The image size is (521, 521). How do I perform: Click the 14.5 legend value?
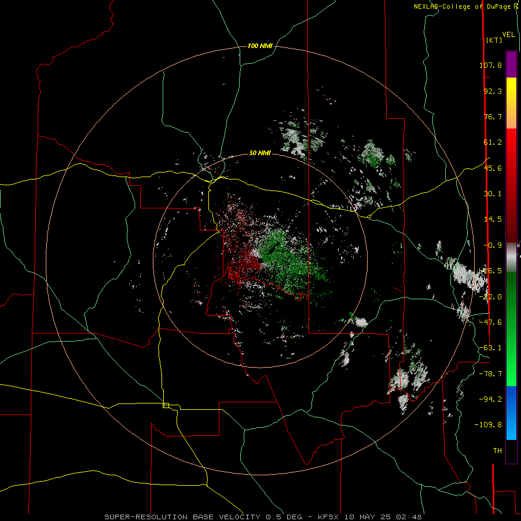[x=493, y=219]
